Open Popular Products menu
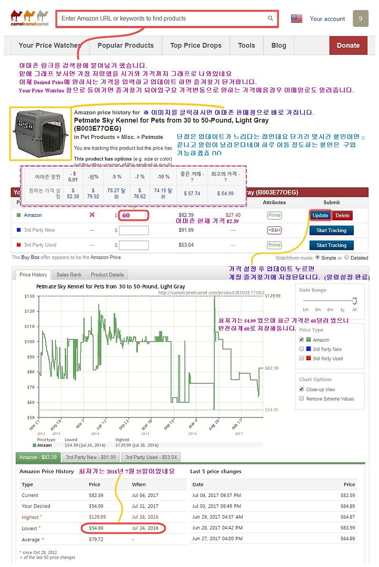This screenshot has width=379, height=567. click(125, 45)
